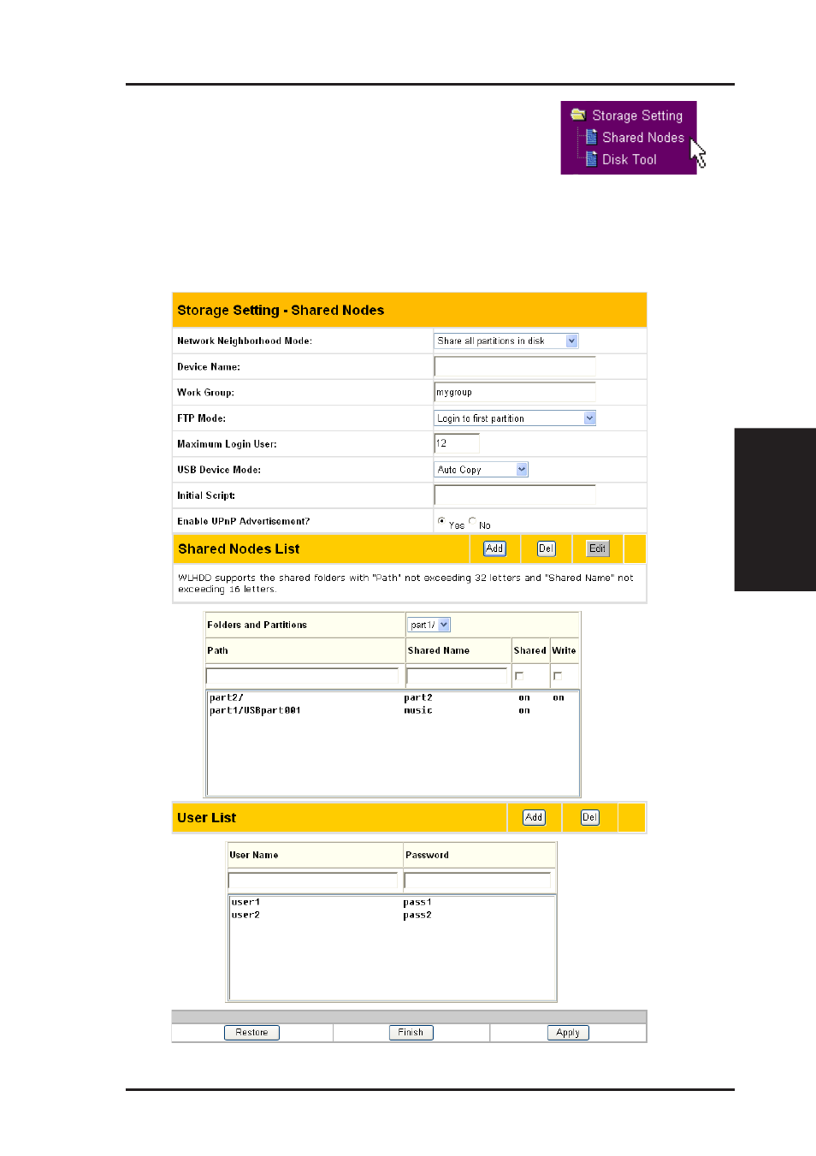
Task: Click the Shared Name input field
Action: 457,676
